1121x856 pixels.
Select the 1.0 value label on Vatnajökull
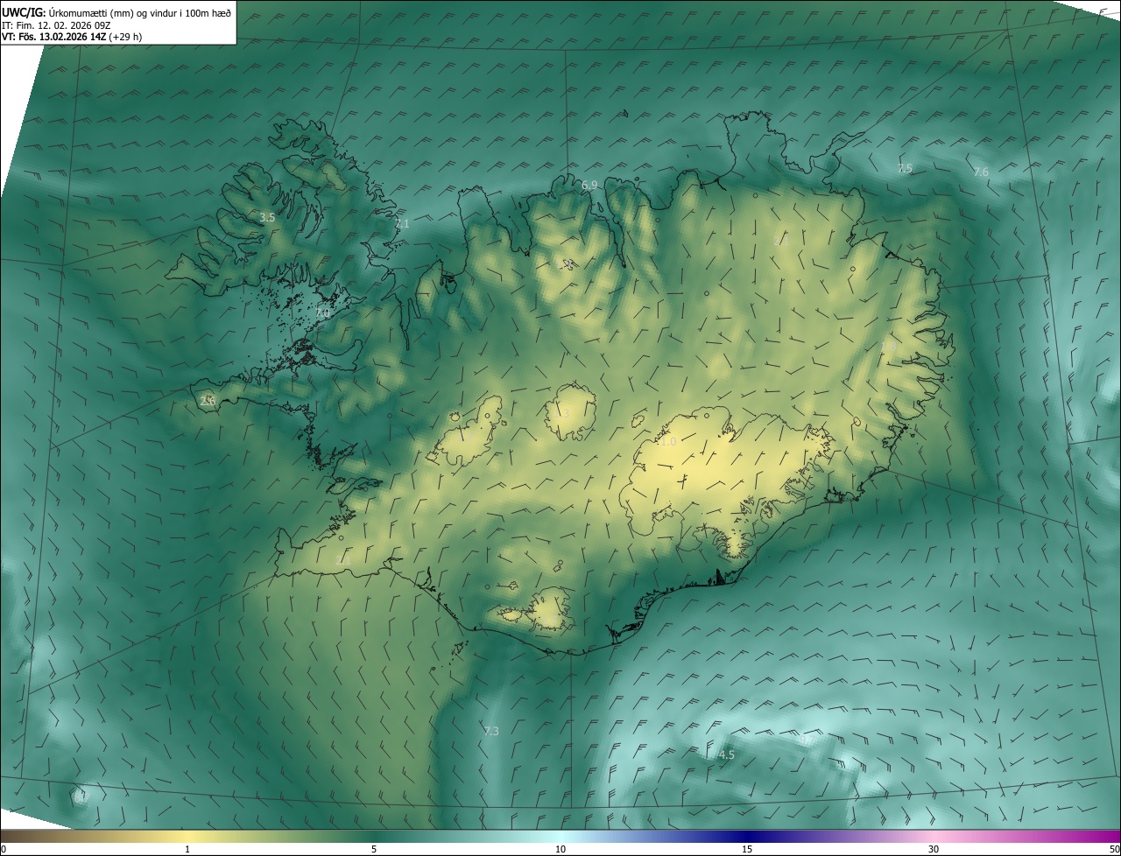coord(668,442)
